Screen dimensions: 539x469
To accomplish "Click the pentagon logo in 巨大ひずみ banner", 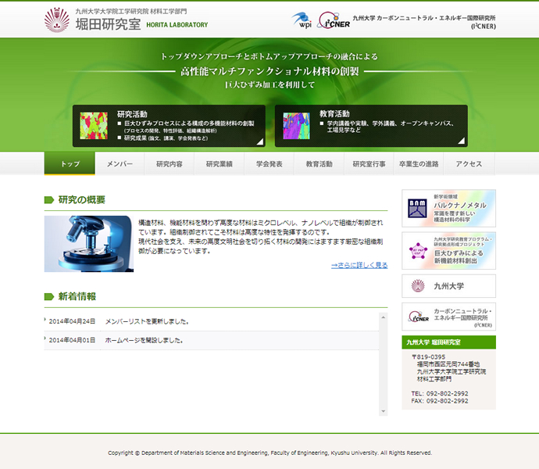I will click(418, 251).
